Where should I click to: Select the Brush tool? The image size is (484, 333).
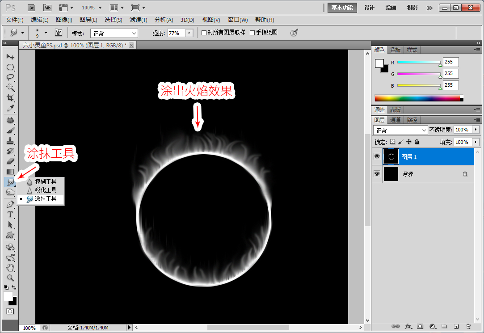(x=10, y=131)
